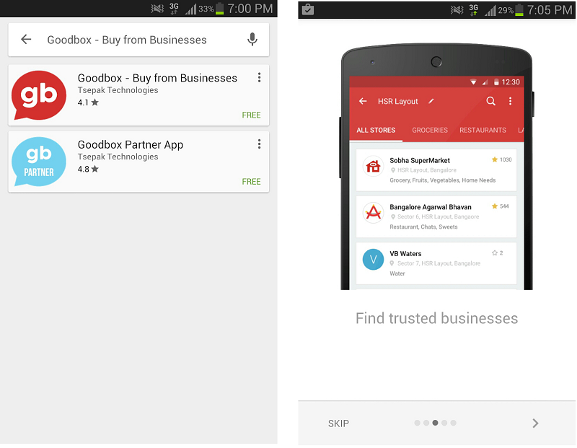
Task: Tap Grocery, Fruits, Vegetables, Home Needs text
Action: click(x=442, y=180)
